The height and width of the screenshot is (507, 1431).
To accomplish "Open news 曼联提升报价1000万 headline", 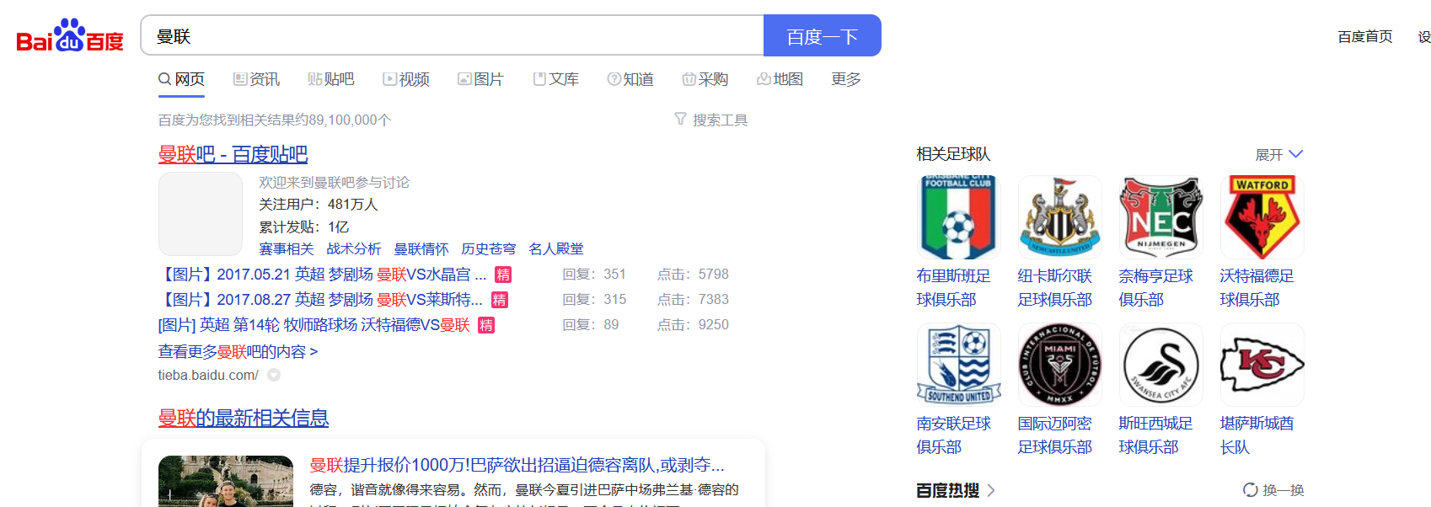I will (x=517, y=465).
